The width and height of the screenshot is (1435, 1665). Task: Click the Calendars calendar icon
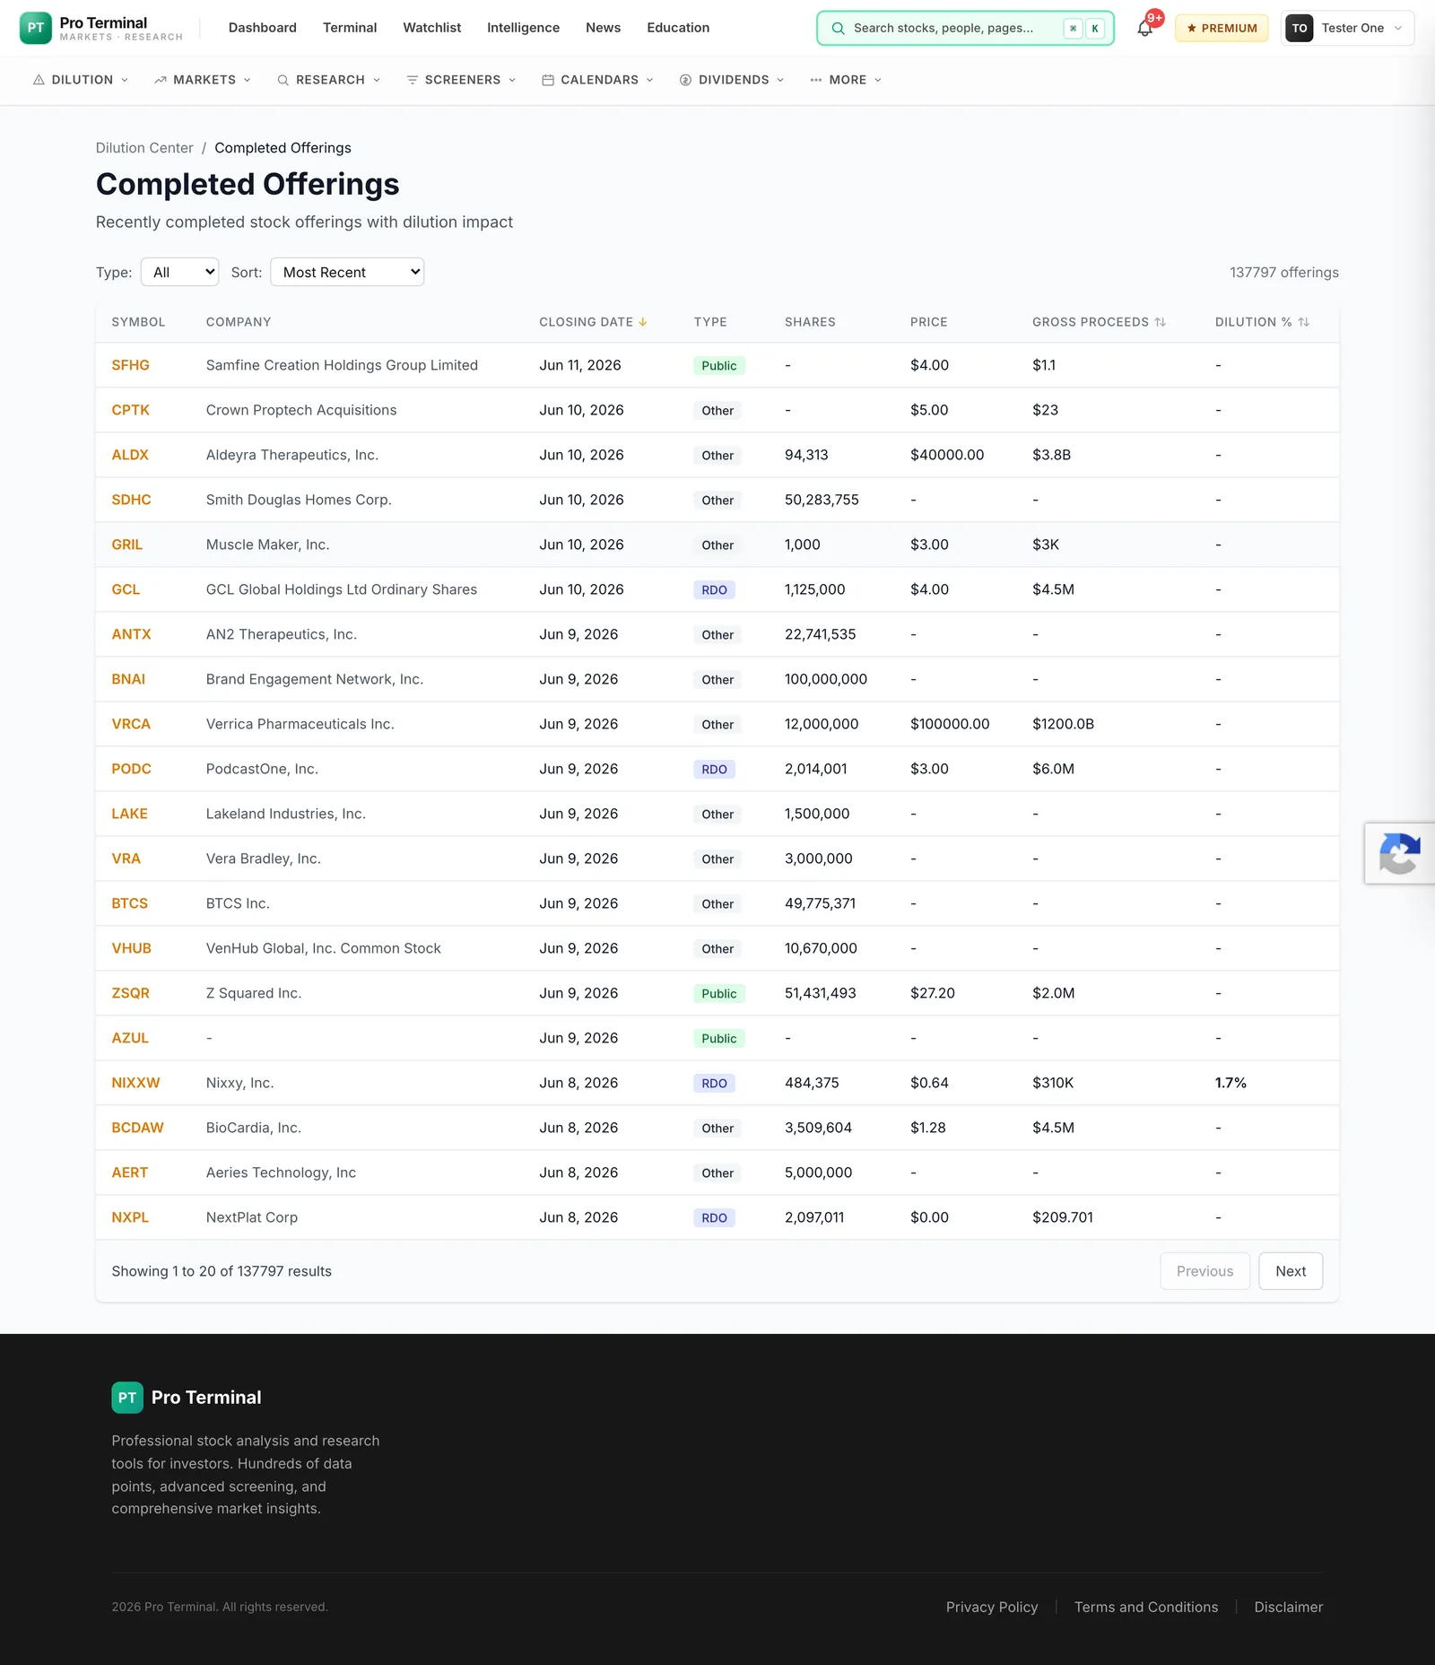pos(548,80)
